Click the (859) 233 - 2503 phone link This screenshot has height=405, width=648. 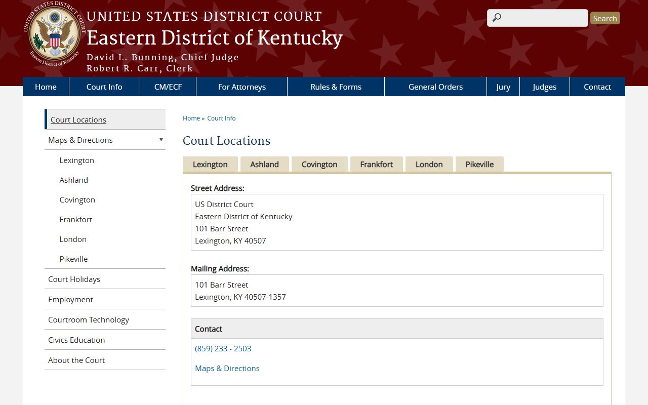pos(223,348)
